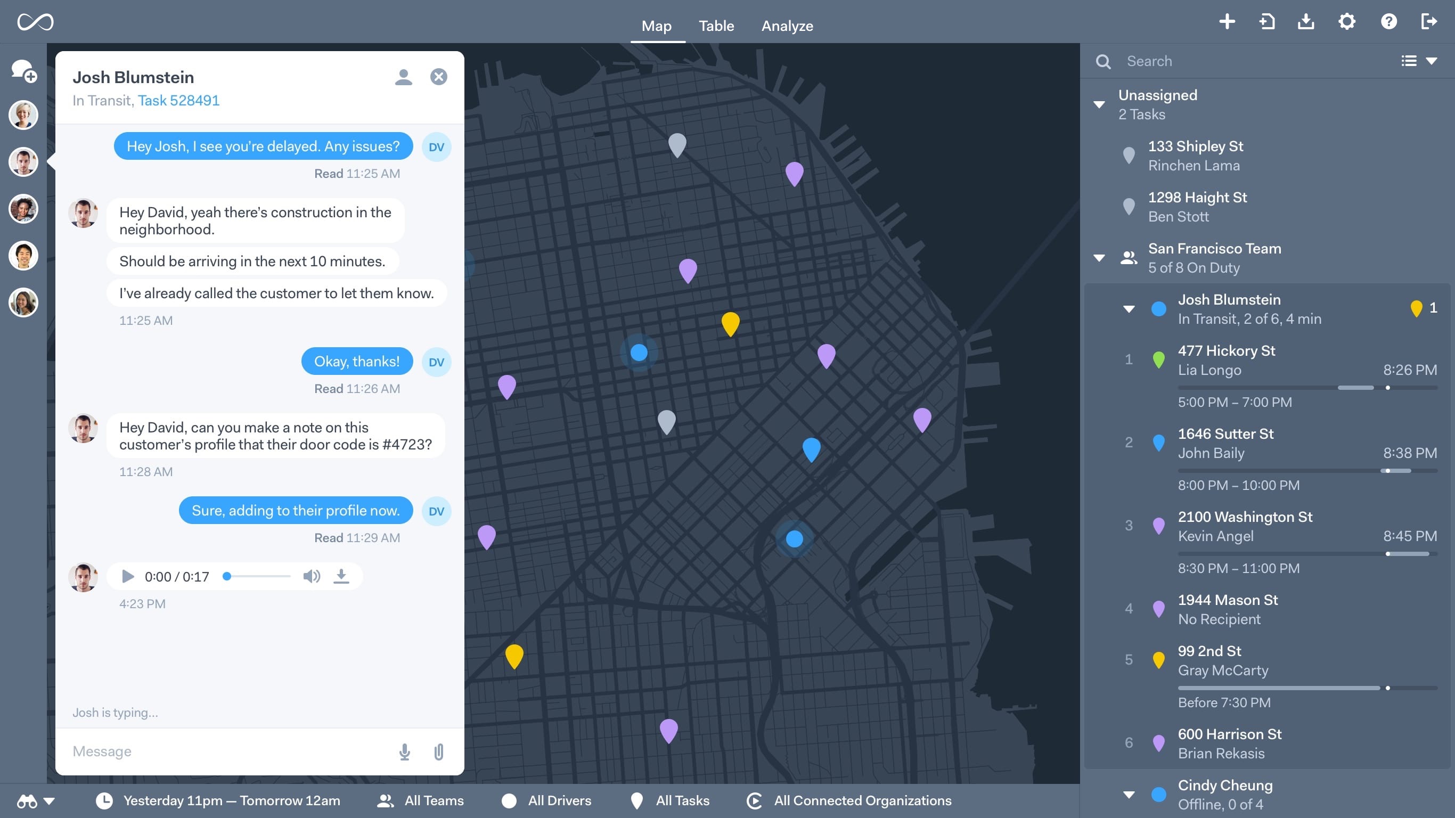Open the Task 528491 link

[178, 100]
